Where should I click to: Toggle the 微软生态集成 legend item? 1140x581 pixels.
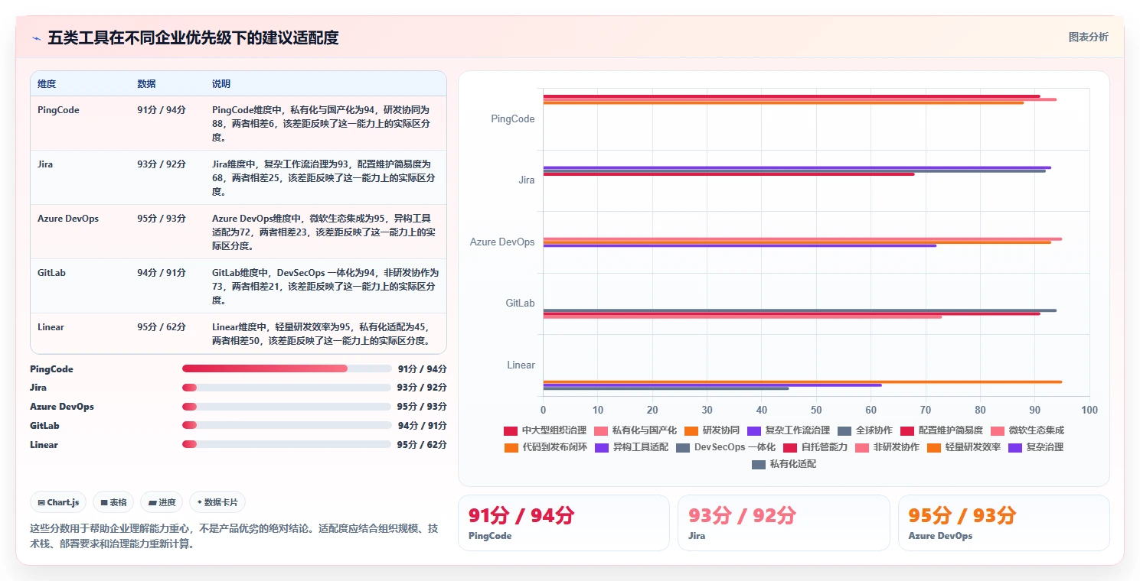1027,430
